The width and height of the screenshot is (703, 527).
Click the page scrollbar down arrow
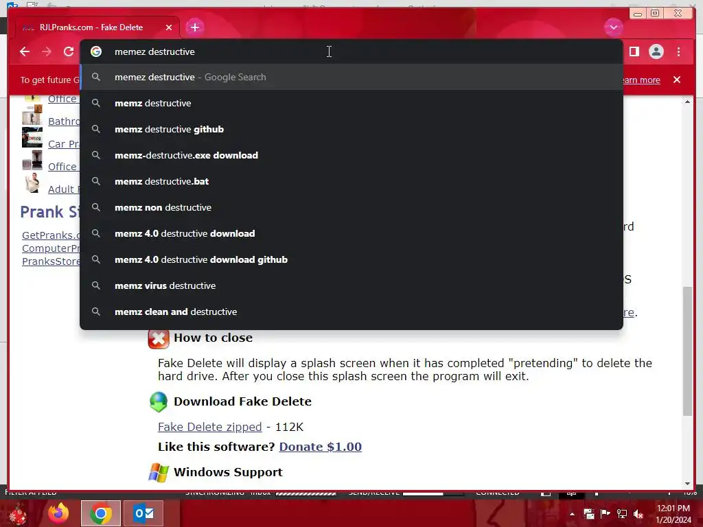(x=687, y=483)
